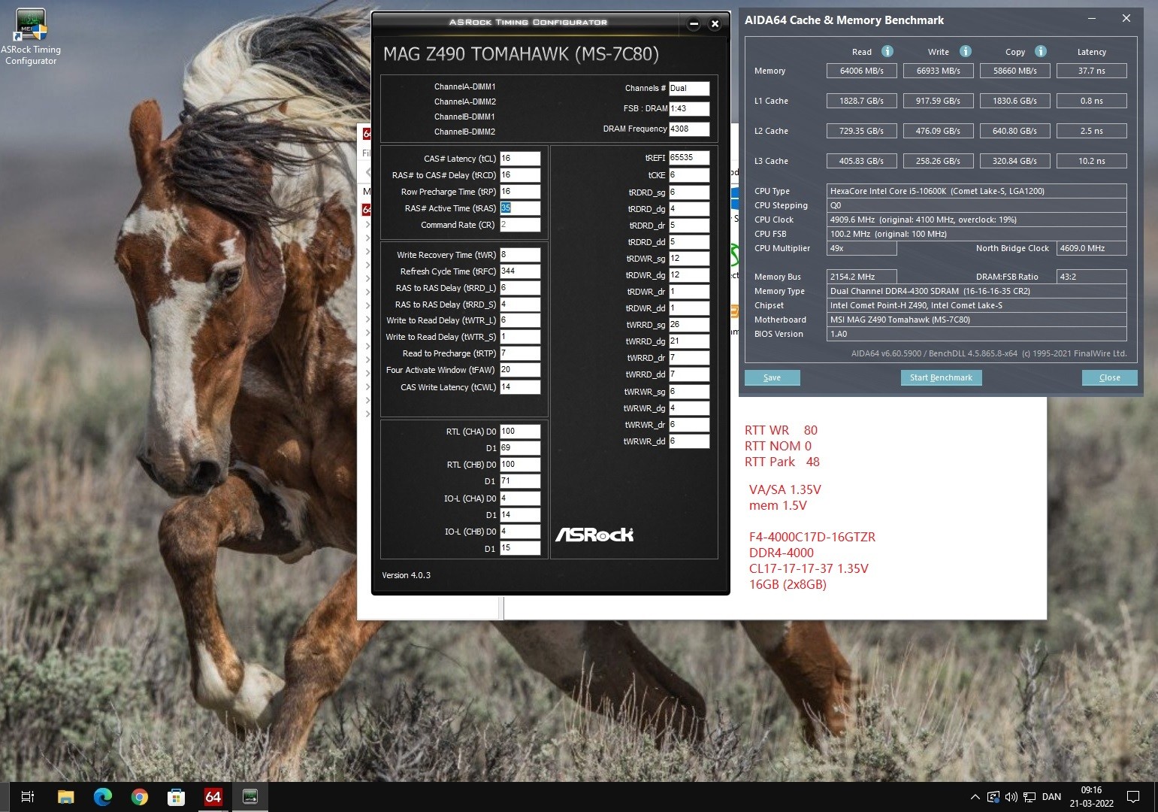
Task: Open the network tray icon
Action: 1030,797
